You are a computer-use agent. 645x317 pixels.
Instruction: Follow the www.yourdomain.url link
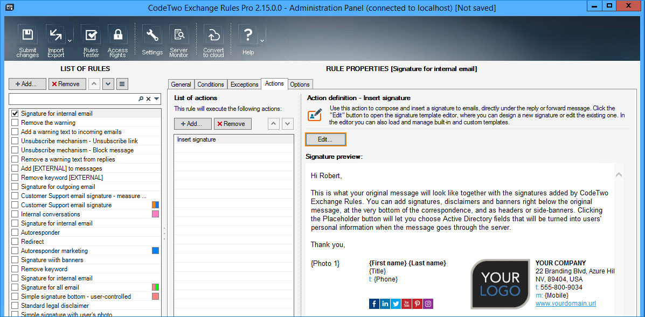[x=566, y=304]
